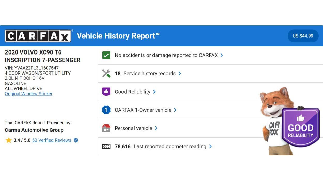
Task: Click the odometer reading icon
Action: 106,147
